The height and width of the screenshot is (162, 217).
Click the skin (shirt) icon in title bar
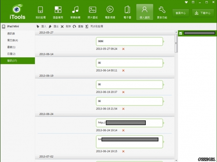tap(186, 2)
